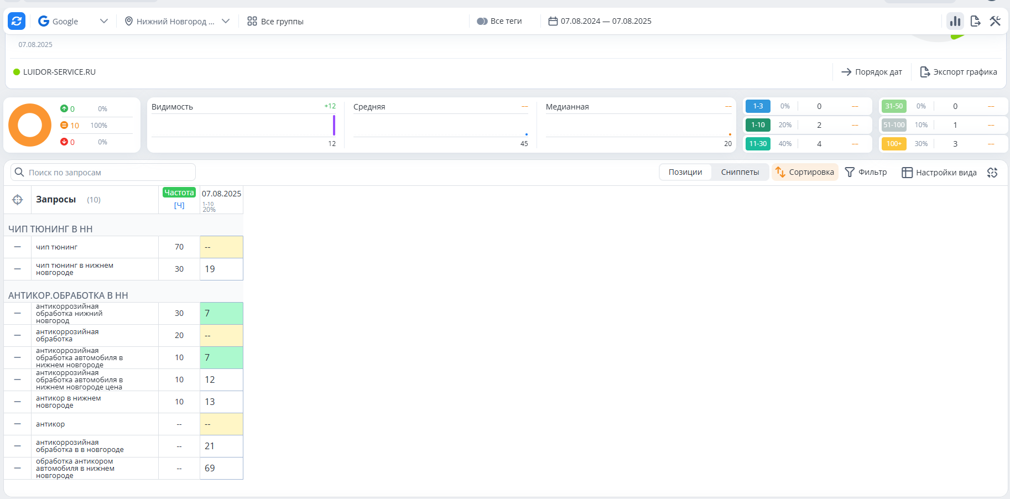Switch to the Позиции tab
Screen dimensions: 1010x499
(685, 172)
